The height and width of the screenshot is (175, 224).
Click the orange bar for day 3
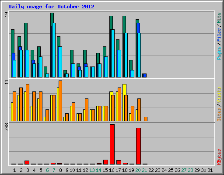click(x=28, y=102)
